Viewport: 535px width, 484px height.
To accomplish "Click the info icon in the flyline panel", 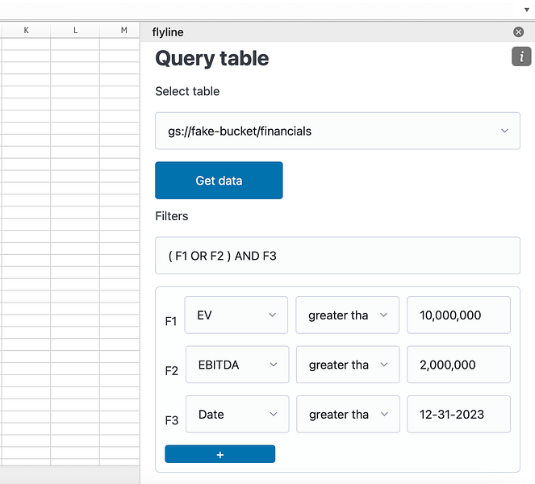I will (x=521, y=56).
